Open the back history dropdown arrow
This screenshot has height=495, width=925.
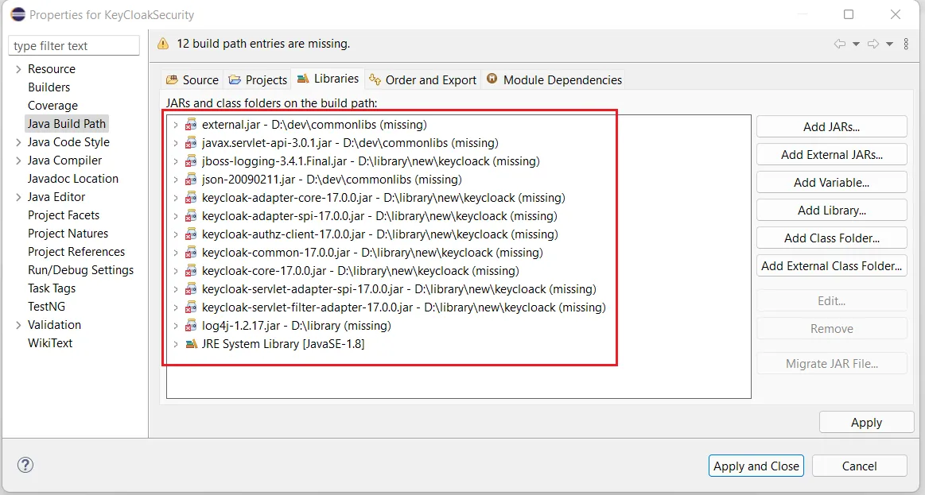tap(856, 44)
